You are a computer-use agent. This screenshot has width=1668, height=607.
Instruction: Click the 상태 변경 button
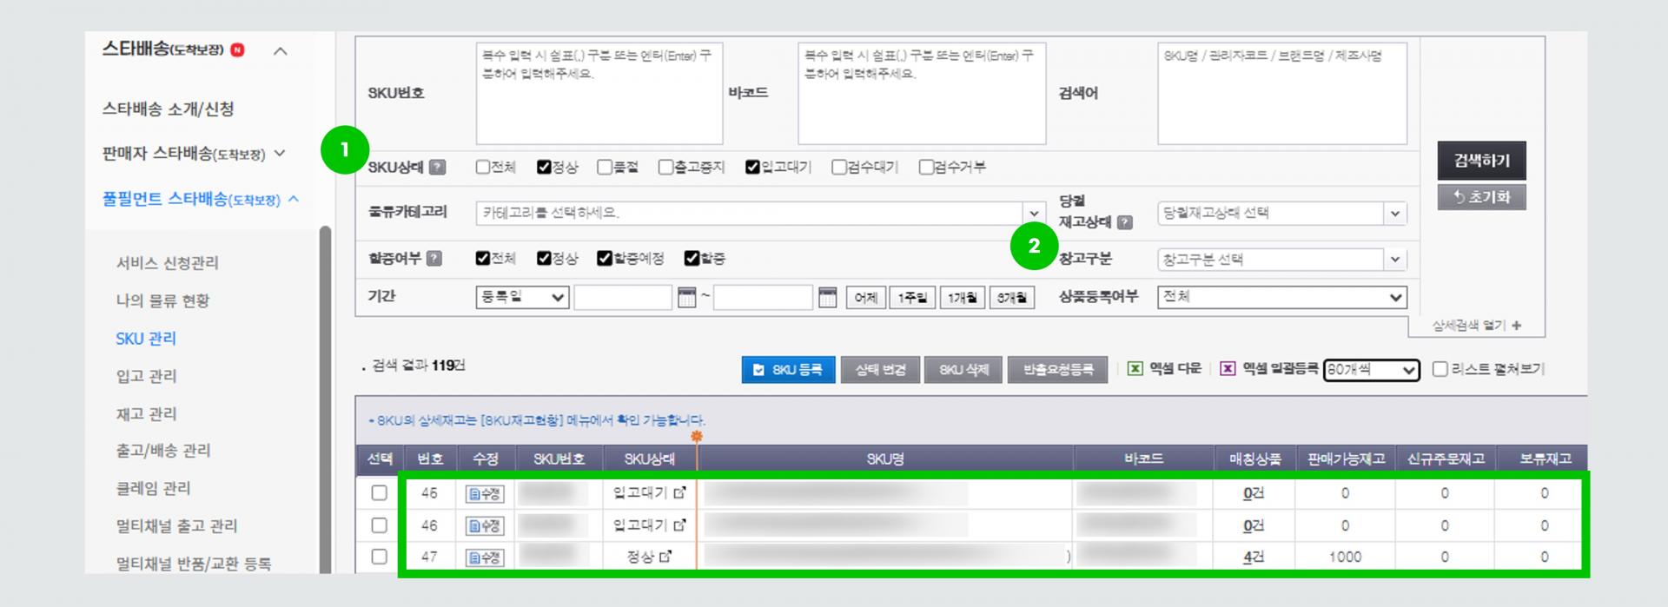pos(880,370)
